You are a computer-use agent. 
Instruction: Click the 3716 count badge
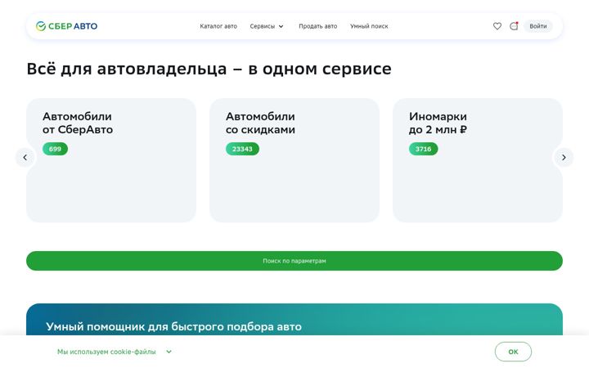[424, 149]
